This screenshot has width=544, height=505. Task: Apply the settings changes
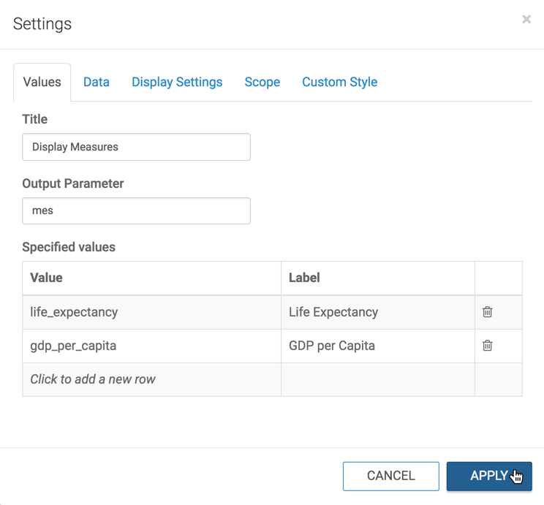coord(488,476)
